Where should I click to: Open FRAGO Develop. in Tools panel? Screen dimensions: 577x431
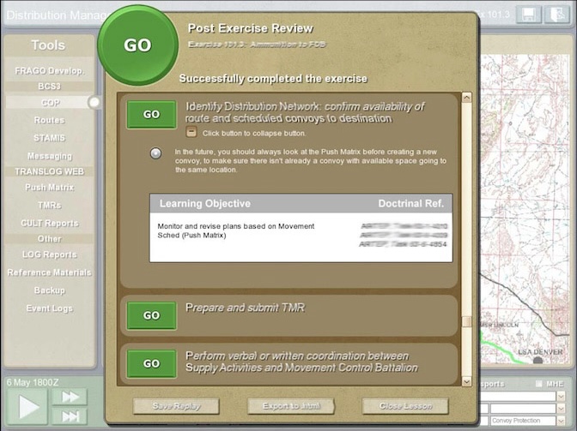click(x=49, y=71)
